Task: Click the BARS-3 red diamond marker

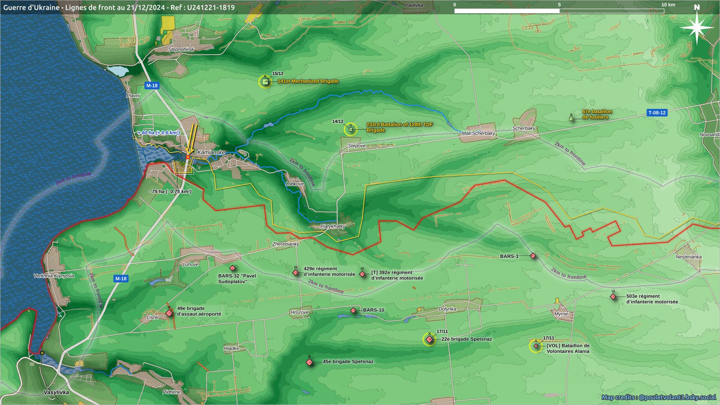Action: (533, 256)
